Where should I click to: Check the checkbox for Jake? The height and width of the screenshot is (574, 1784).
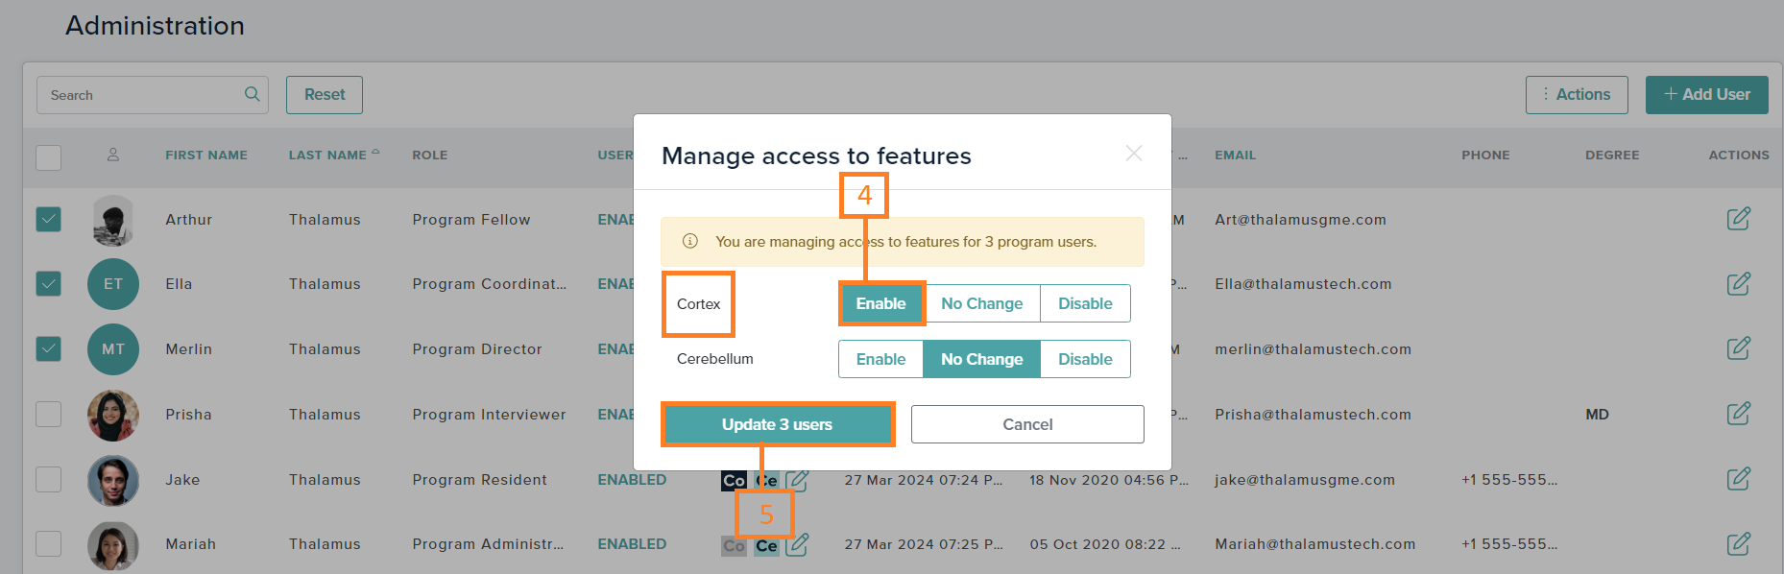(48, 479)
